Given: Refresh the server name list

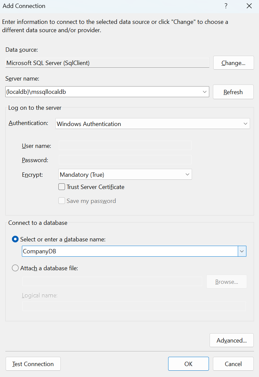Looking at the screenshot, I should (233, 92).
